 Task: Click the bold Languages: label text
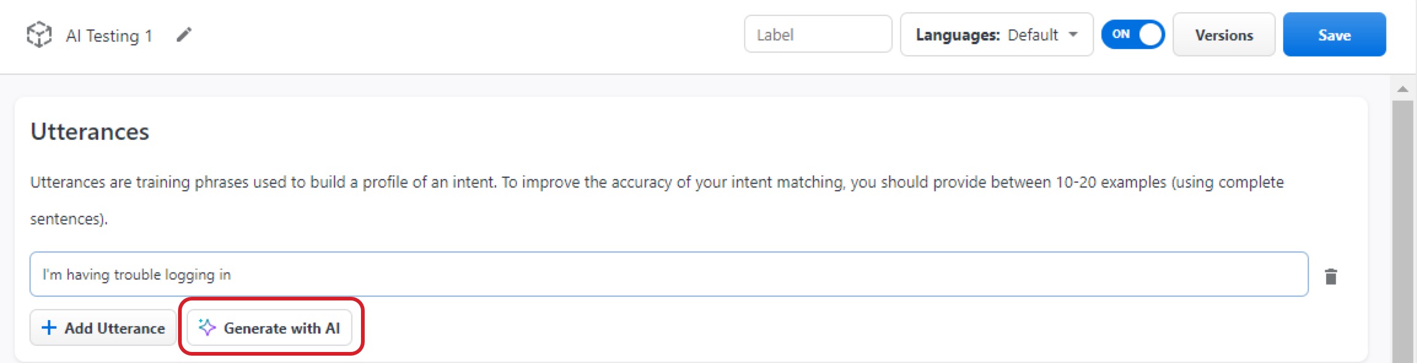point(957,35)
